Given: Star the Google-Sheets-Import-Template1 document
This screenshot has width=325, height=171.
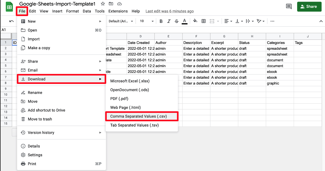Looking at the screenshot, I should (x=103, y=4).
